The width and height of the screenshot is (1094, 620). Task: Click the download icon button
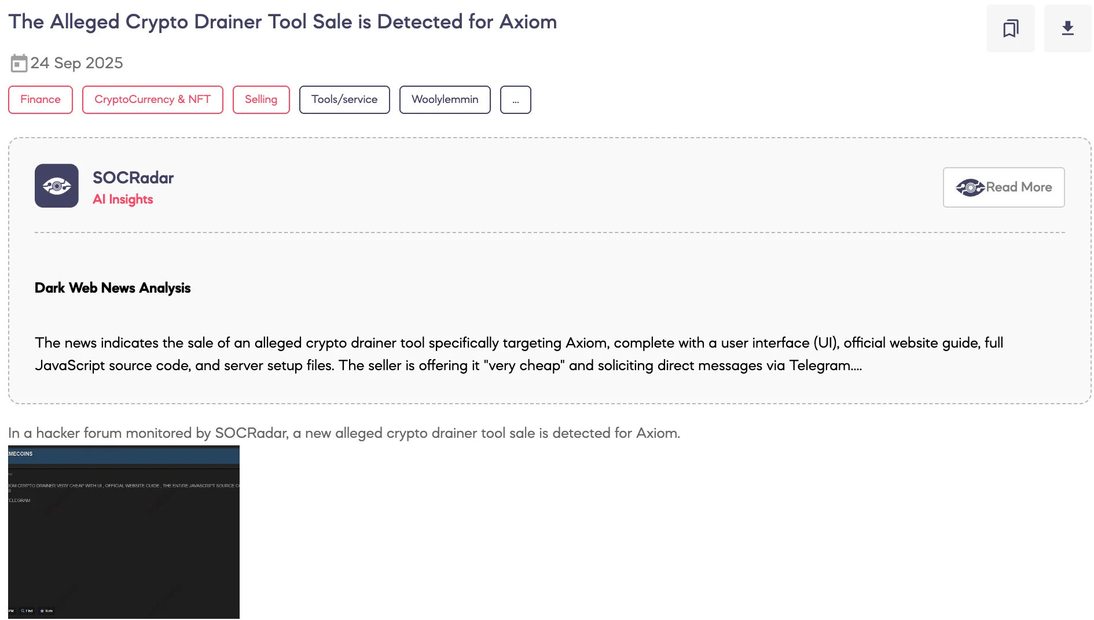(x=1067, y=28)
